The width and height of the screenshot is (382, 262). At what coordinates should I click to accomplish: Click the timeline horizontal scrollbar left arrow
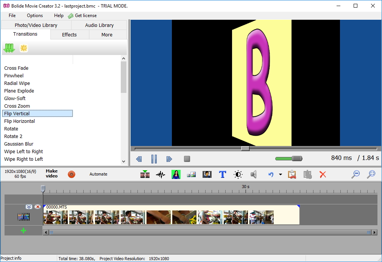(x=45, y=232)
